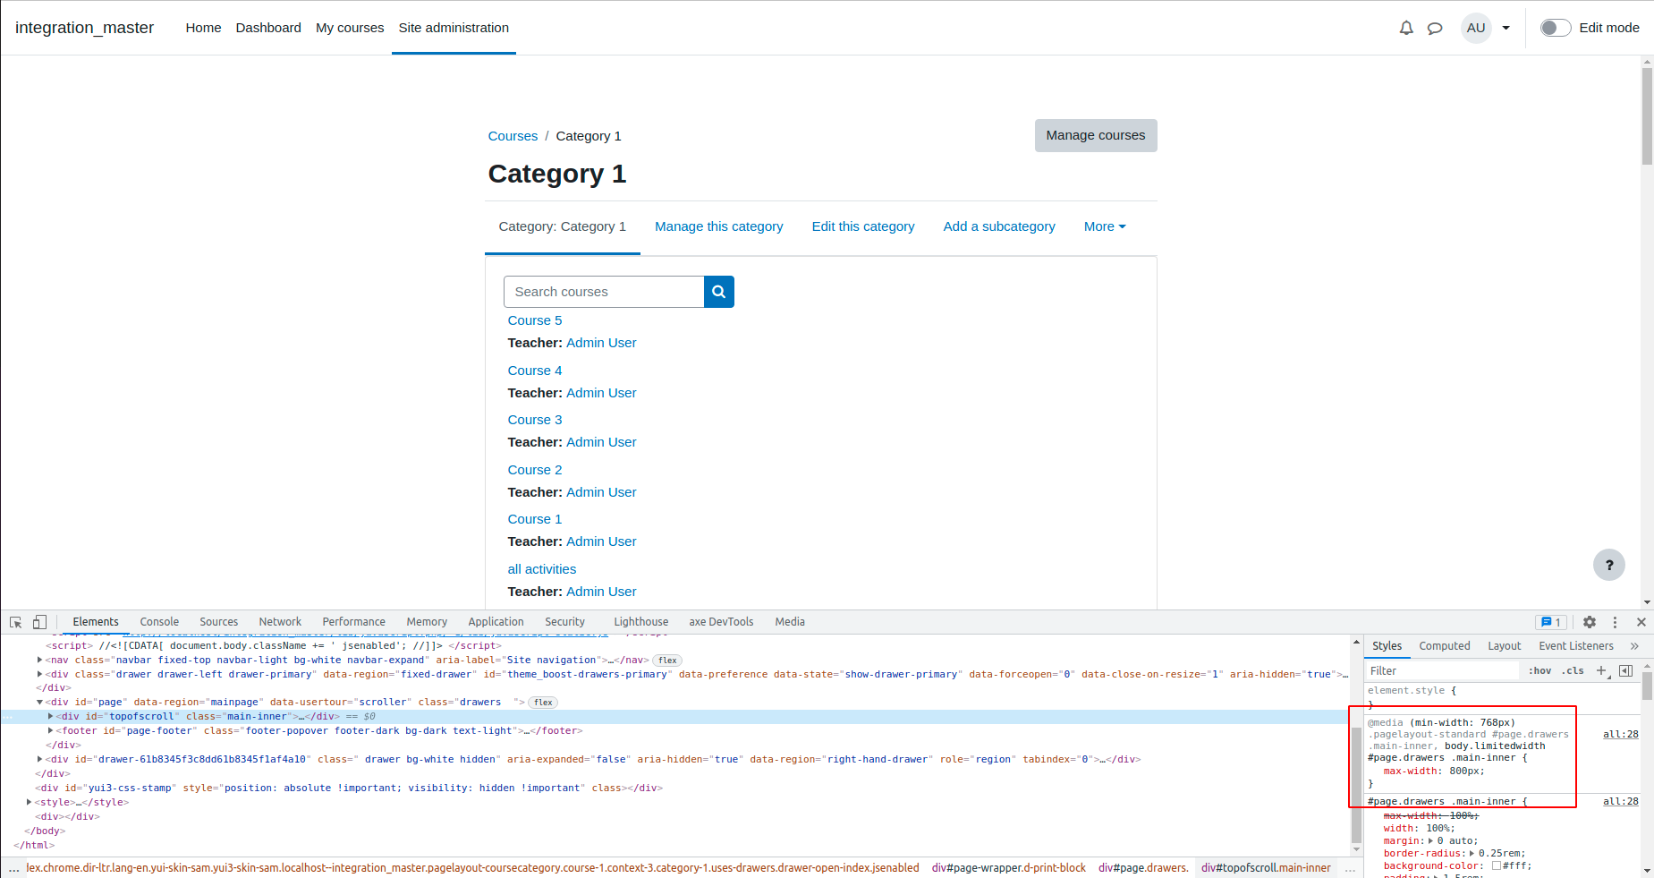Focus the Styles Filter field
The image size is (1654, 878).
1442,670
